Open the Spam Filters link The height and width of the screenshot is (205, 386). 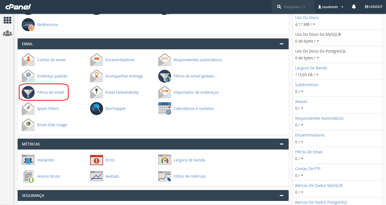tap(48, 109)
